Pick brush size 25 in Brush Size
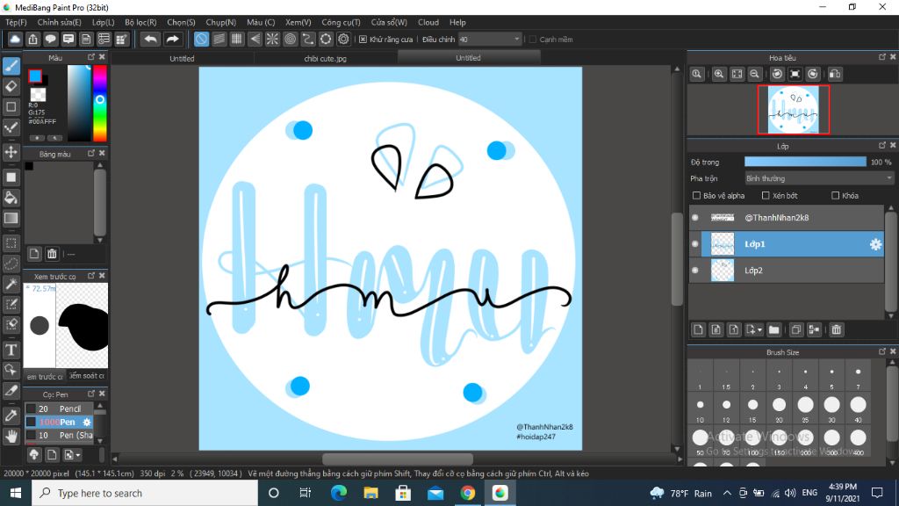899x506 pixels. point(806,405)
